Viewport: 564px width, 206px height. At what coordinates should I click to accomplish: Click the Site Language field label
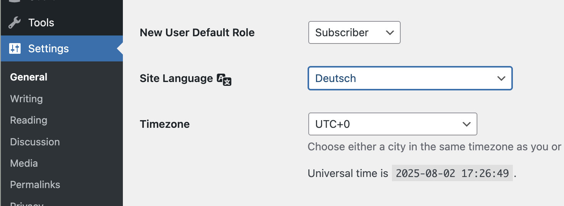(176, 78)
